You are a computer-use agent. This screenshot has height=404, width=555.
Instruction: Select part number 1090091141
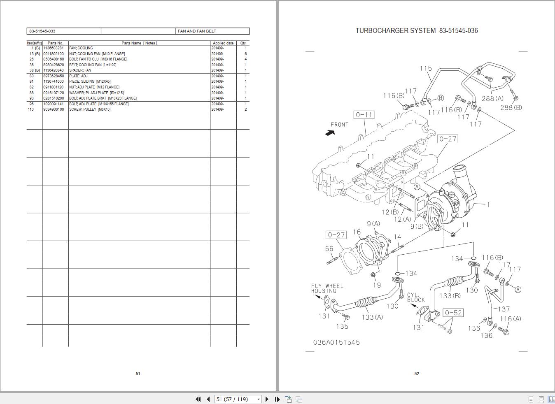(54, 104)
